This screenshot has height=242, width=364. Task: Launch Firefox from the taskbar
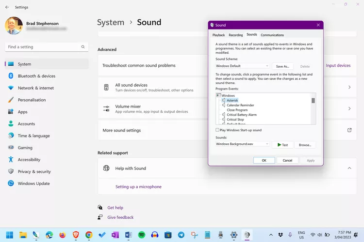[63, 235]
